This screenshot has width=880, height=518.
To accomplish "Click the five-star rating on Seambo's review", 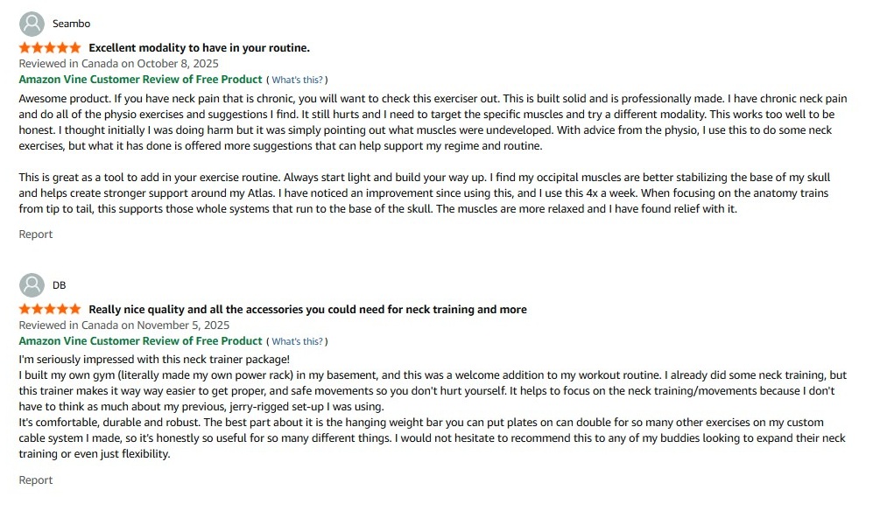I will [x=50, y=47].
